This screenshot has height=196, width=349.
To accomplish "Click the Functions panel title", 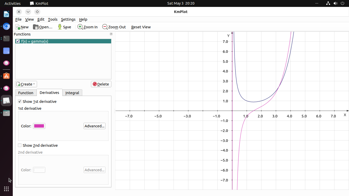I will [x=22, y=34].
